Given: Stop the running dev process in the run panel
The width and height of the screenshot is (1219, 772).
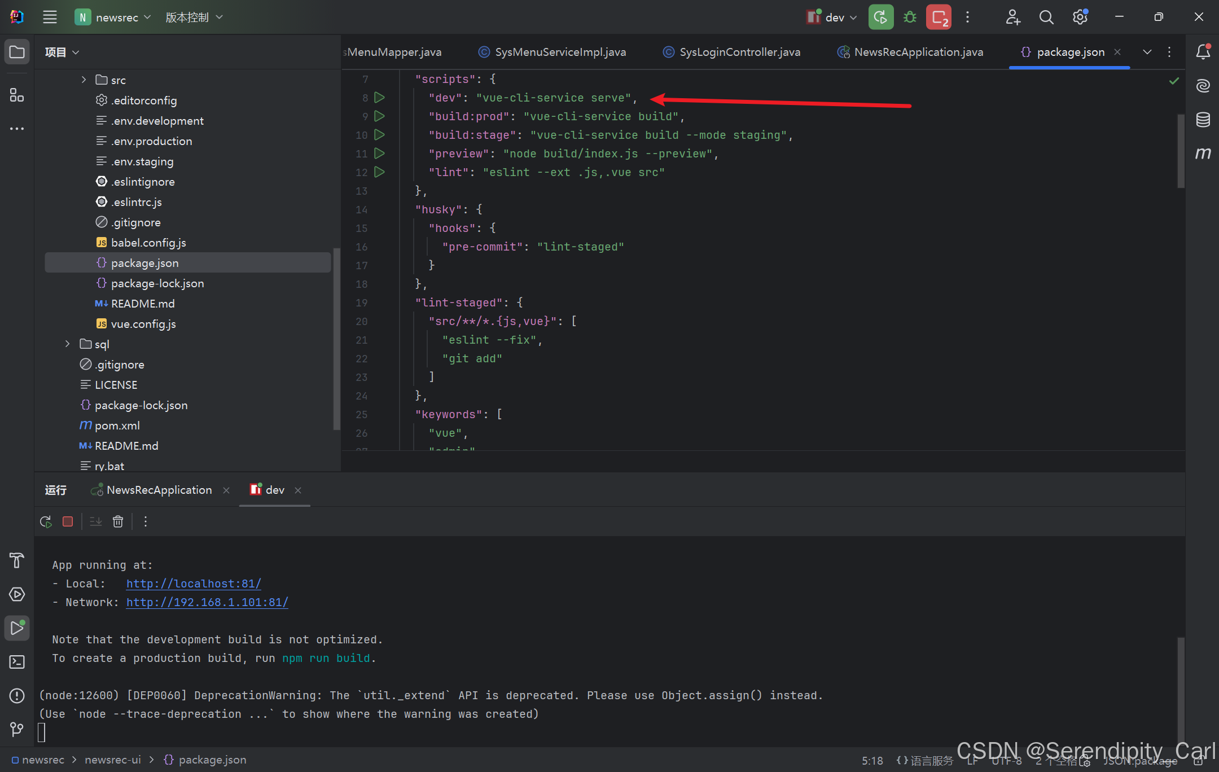Looking at the screenshot, I should click(68, 521).
